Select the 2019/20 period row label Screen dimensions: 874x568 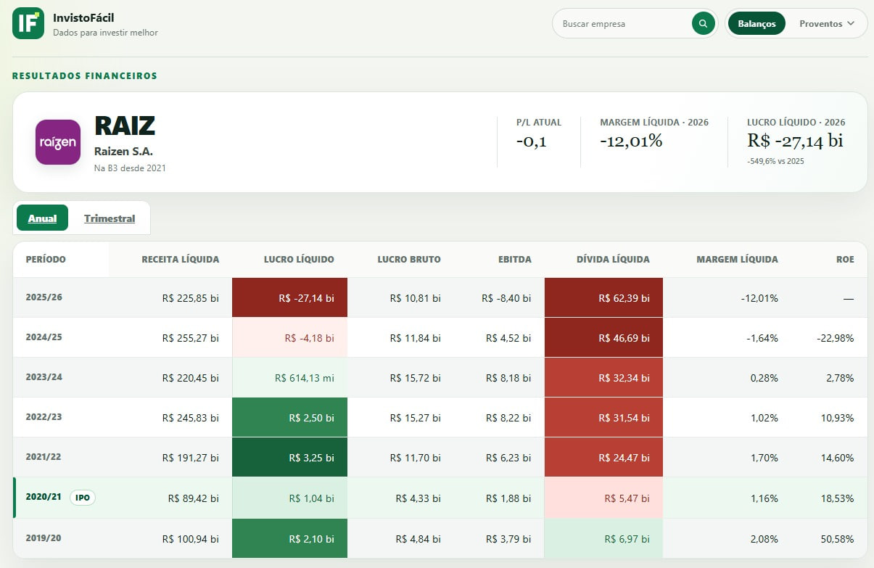[44, 538]
